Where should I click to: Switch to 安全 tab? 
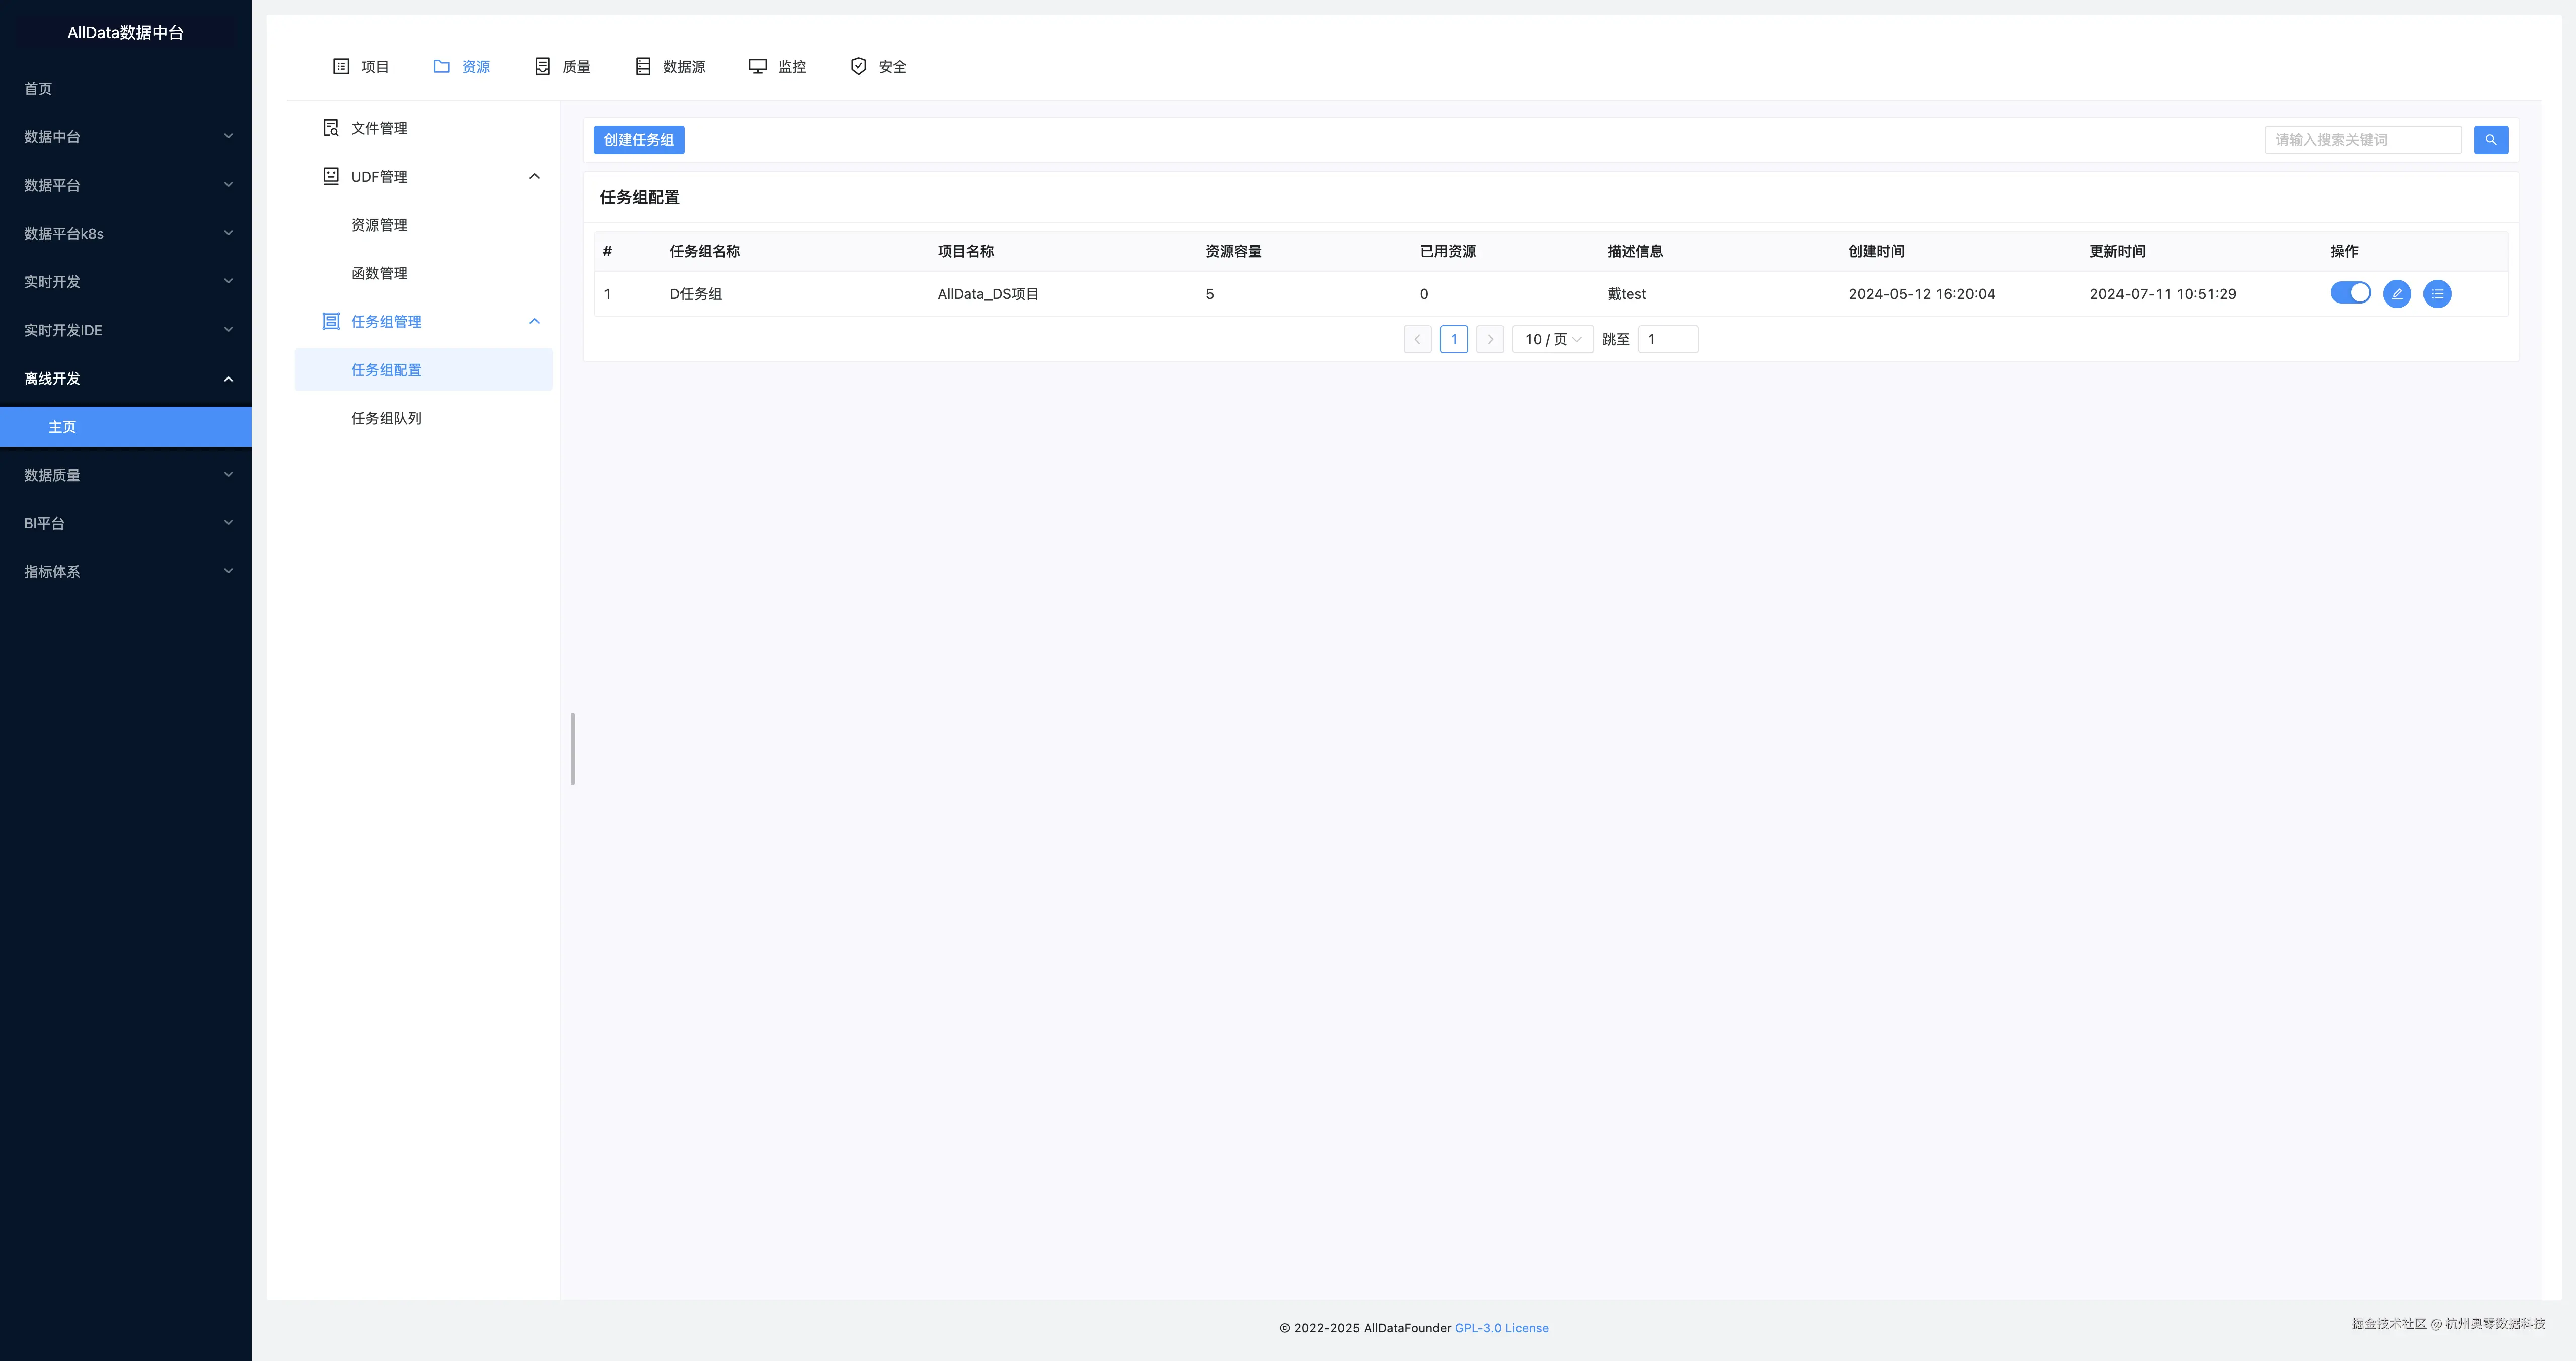878,67
